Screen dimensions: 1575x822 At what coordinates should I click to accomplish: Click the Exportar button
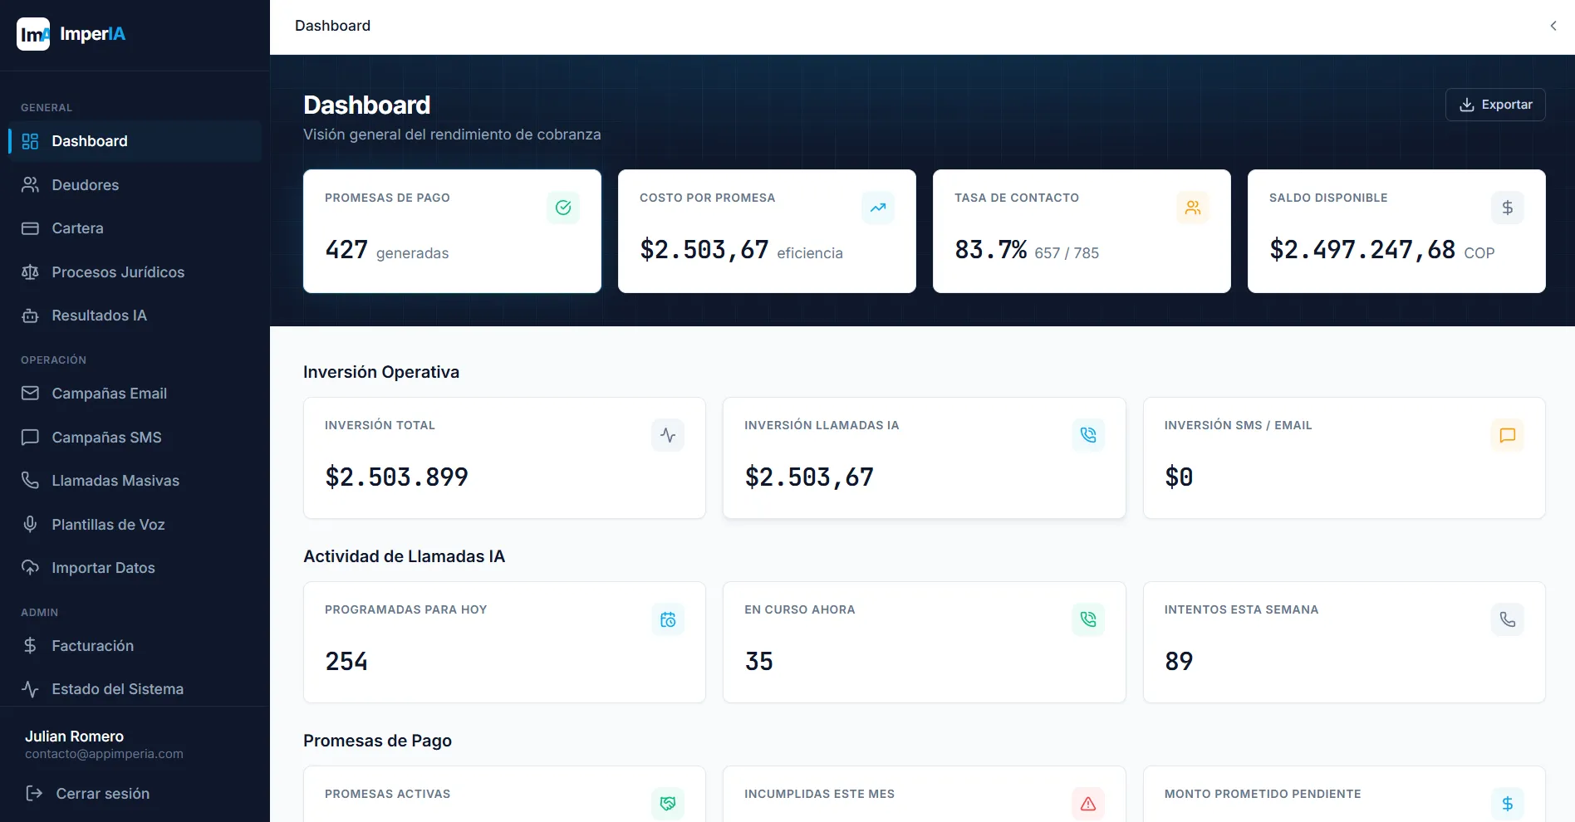pos(1495,105)
